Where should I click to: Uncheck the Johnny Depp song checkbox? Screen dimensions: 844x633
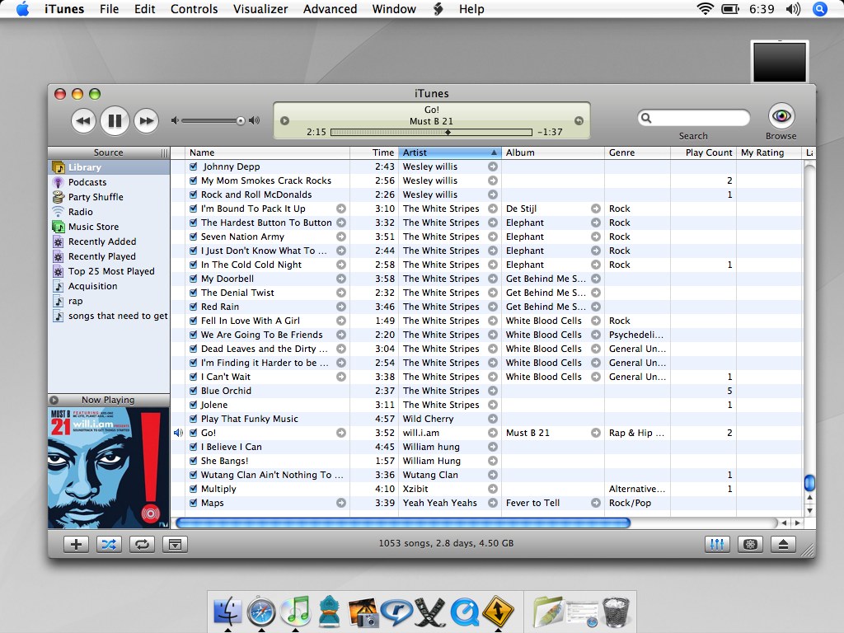pyautogui.click(x=193, y=166)
